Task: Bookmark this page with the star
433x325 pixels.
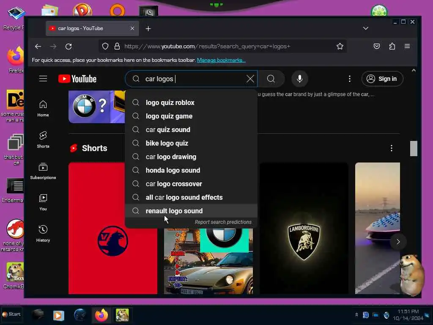Action: click(340, 47)
